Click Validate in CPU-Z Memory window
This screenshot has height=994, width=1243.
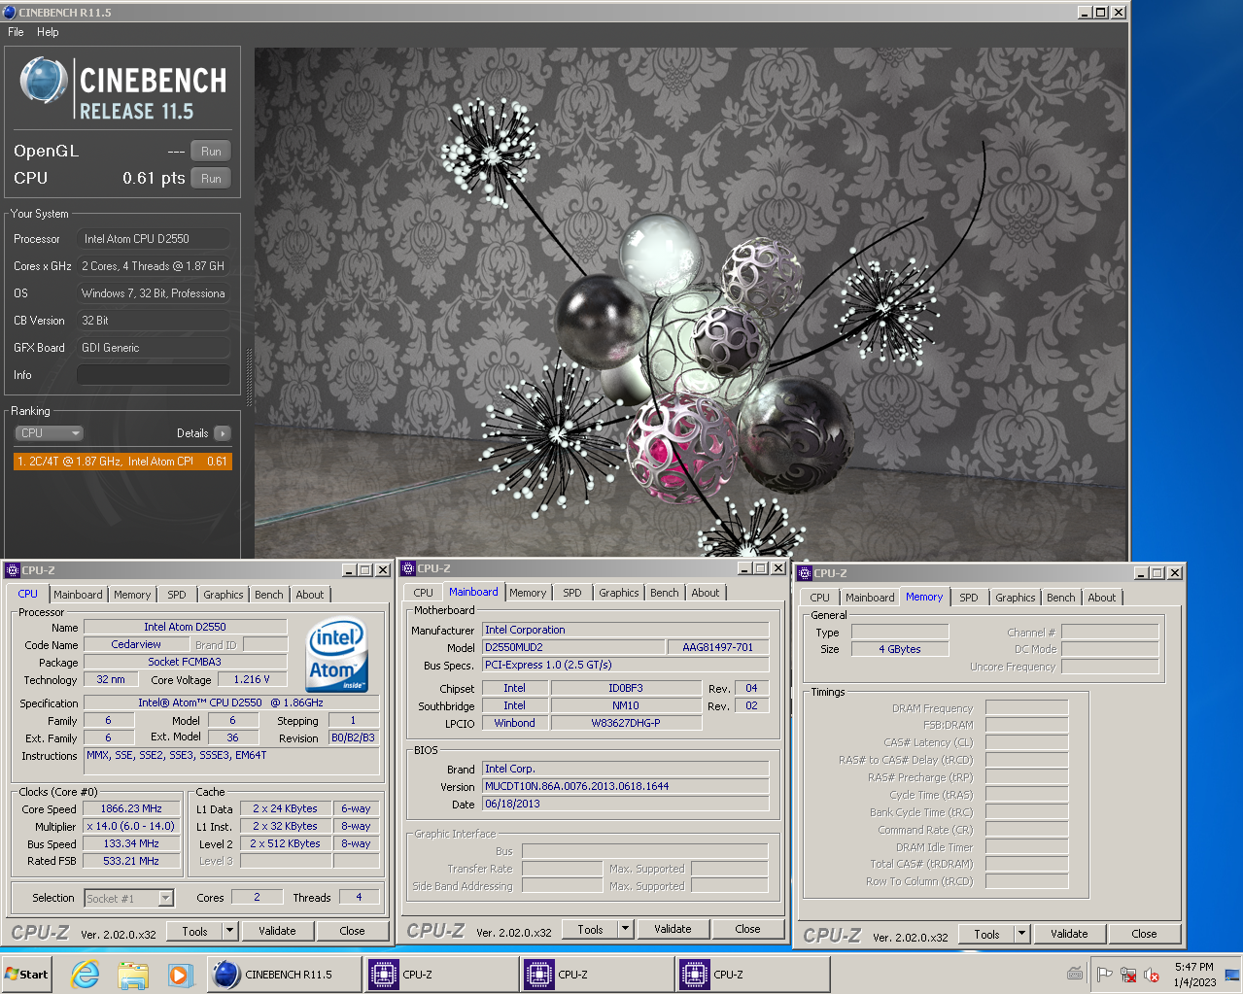pos(1069,934)
